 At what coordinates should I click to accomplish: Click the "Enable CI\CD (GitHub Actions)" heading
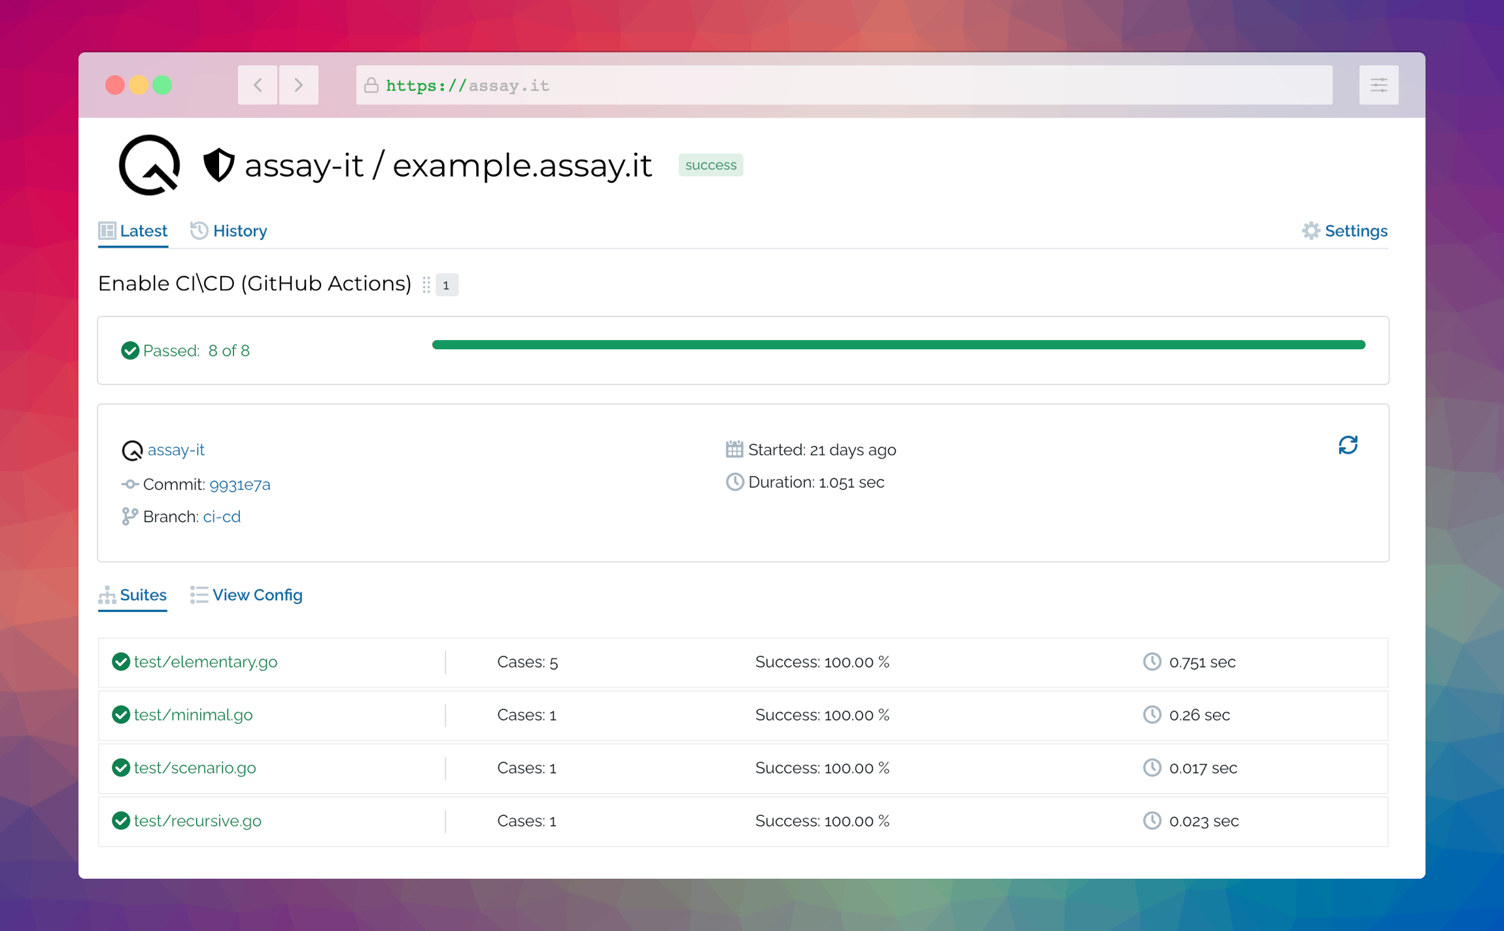coord(254,284)
